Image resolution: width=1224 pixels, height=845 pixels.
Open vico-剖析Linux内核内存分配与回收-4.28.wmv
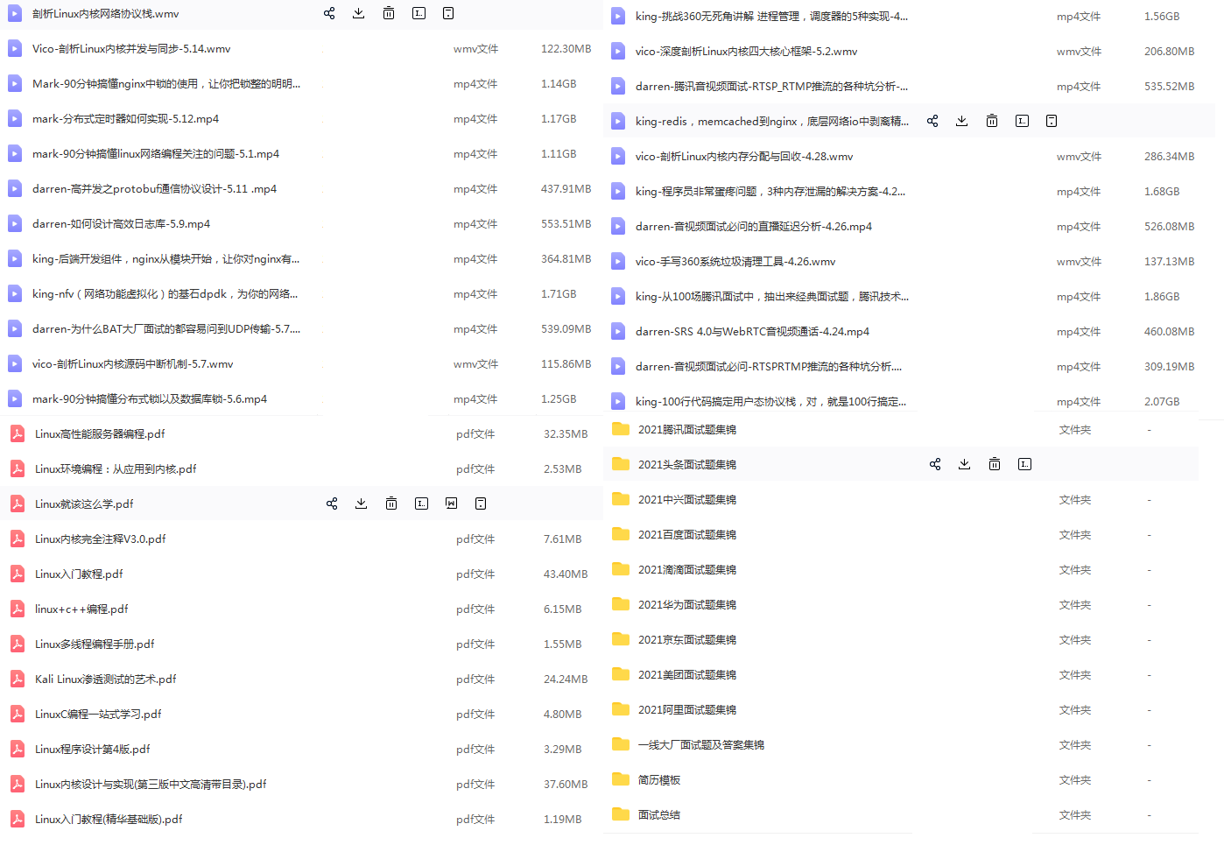[744, 156]
